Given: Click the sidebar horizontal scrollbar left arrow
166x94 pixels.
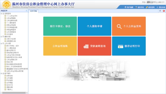Looking at the screenshot, I should (1, 93).
